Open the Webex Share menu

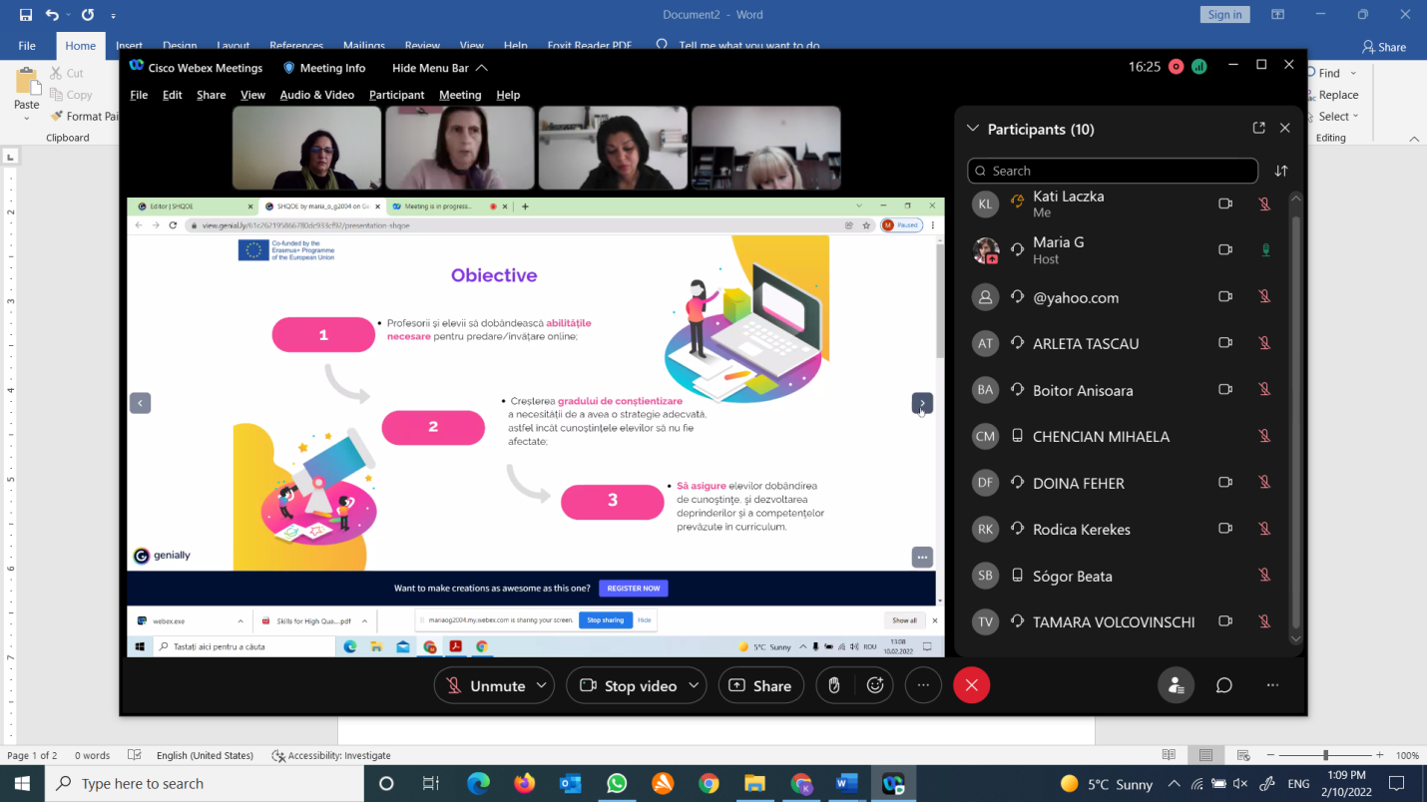click(x=211, y=95)
